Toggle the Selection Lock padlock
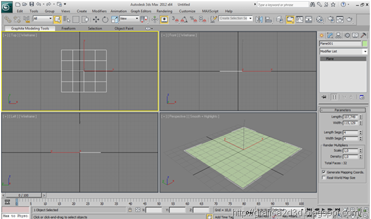This screenshot has height=219, width=371. [x=130, y=210]
